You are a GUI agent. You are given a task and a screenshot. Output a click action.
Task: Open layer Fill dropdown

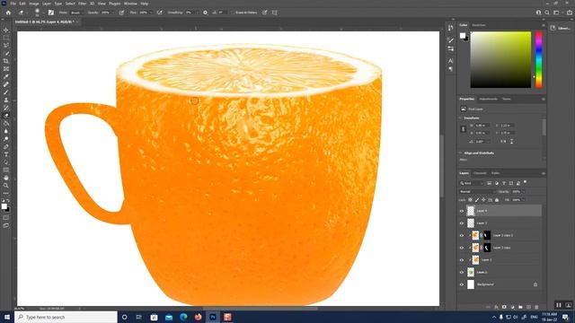click(523, 200)
